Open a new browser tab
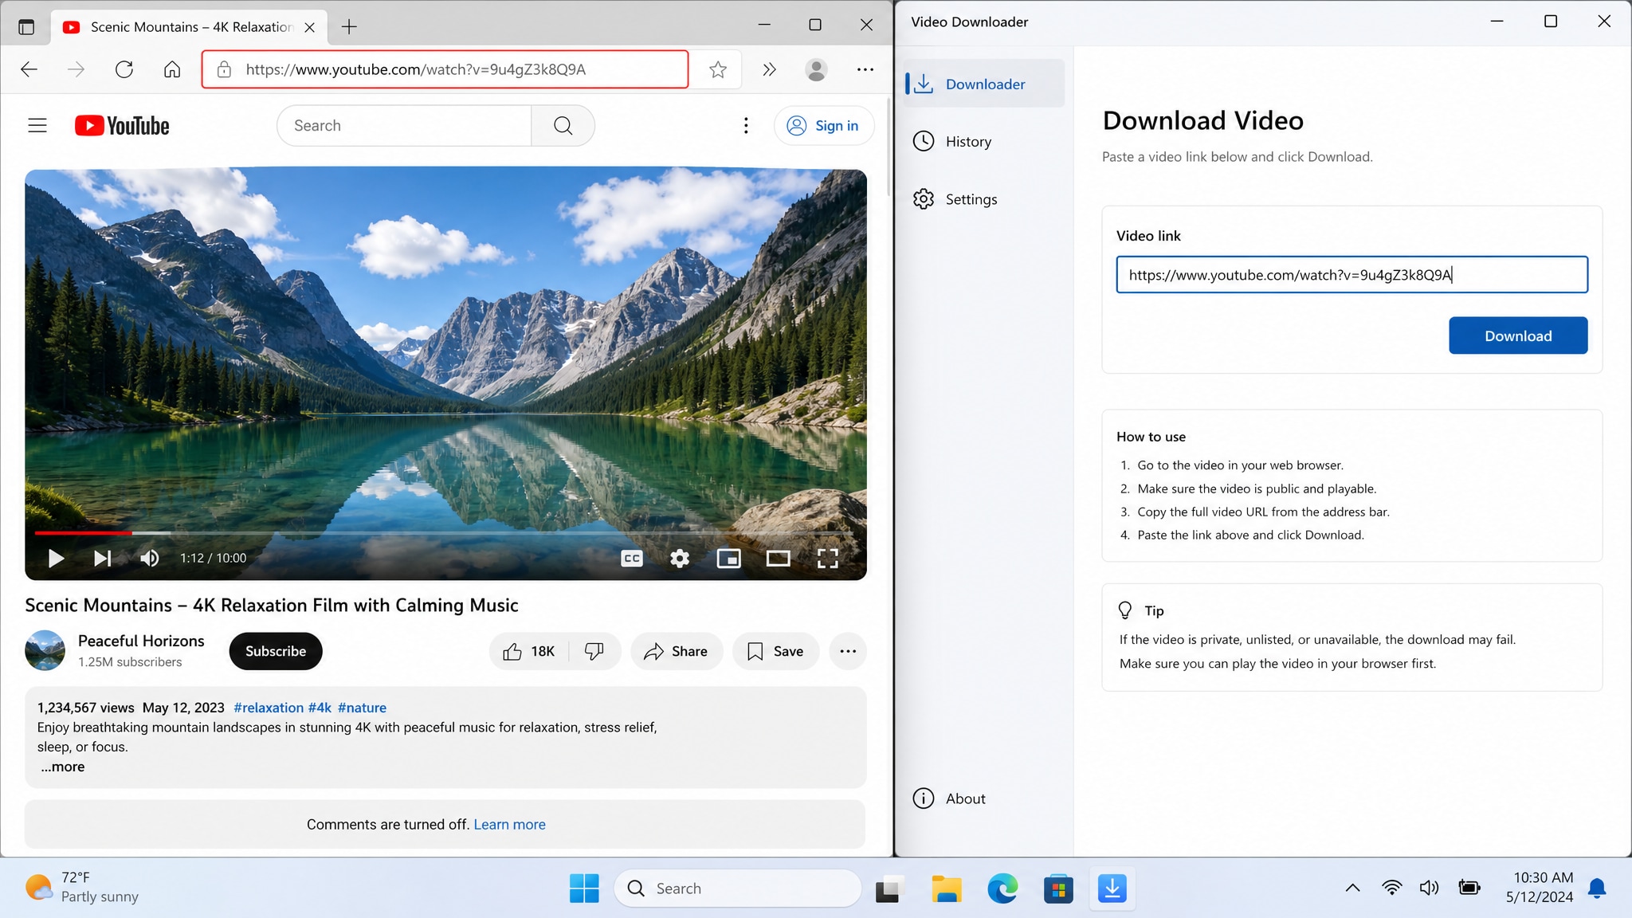The image size is (1632, 918). point(349,27)
